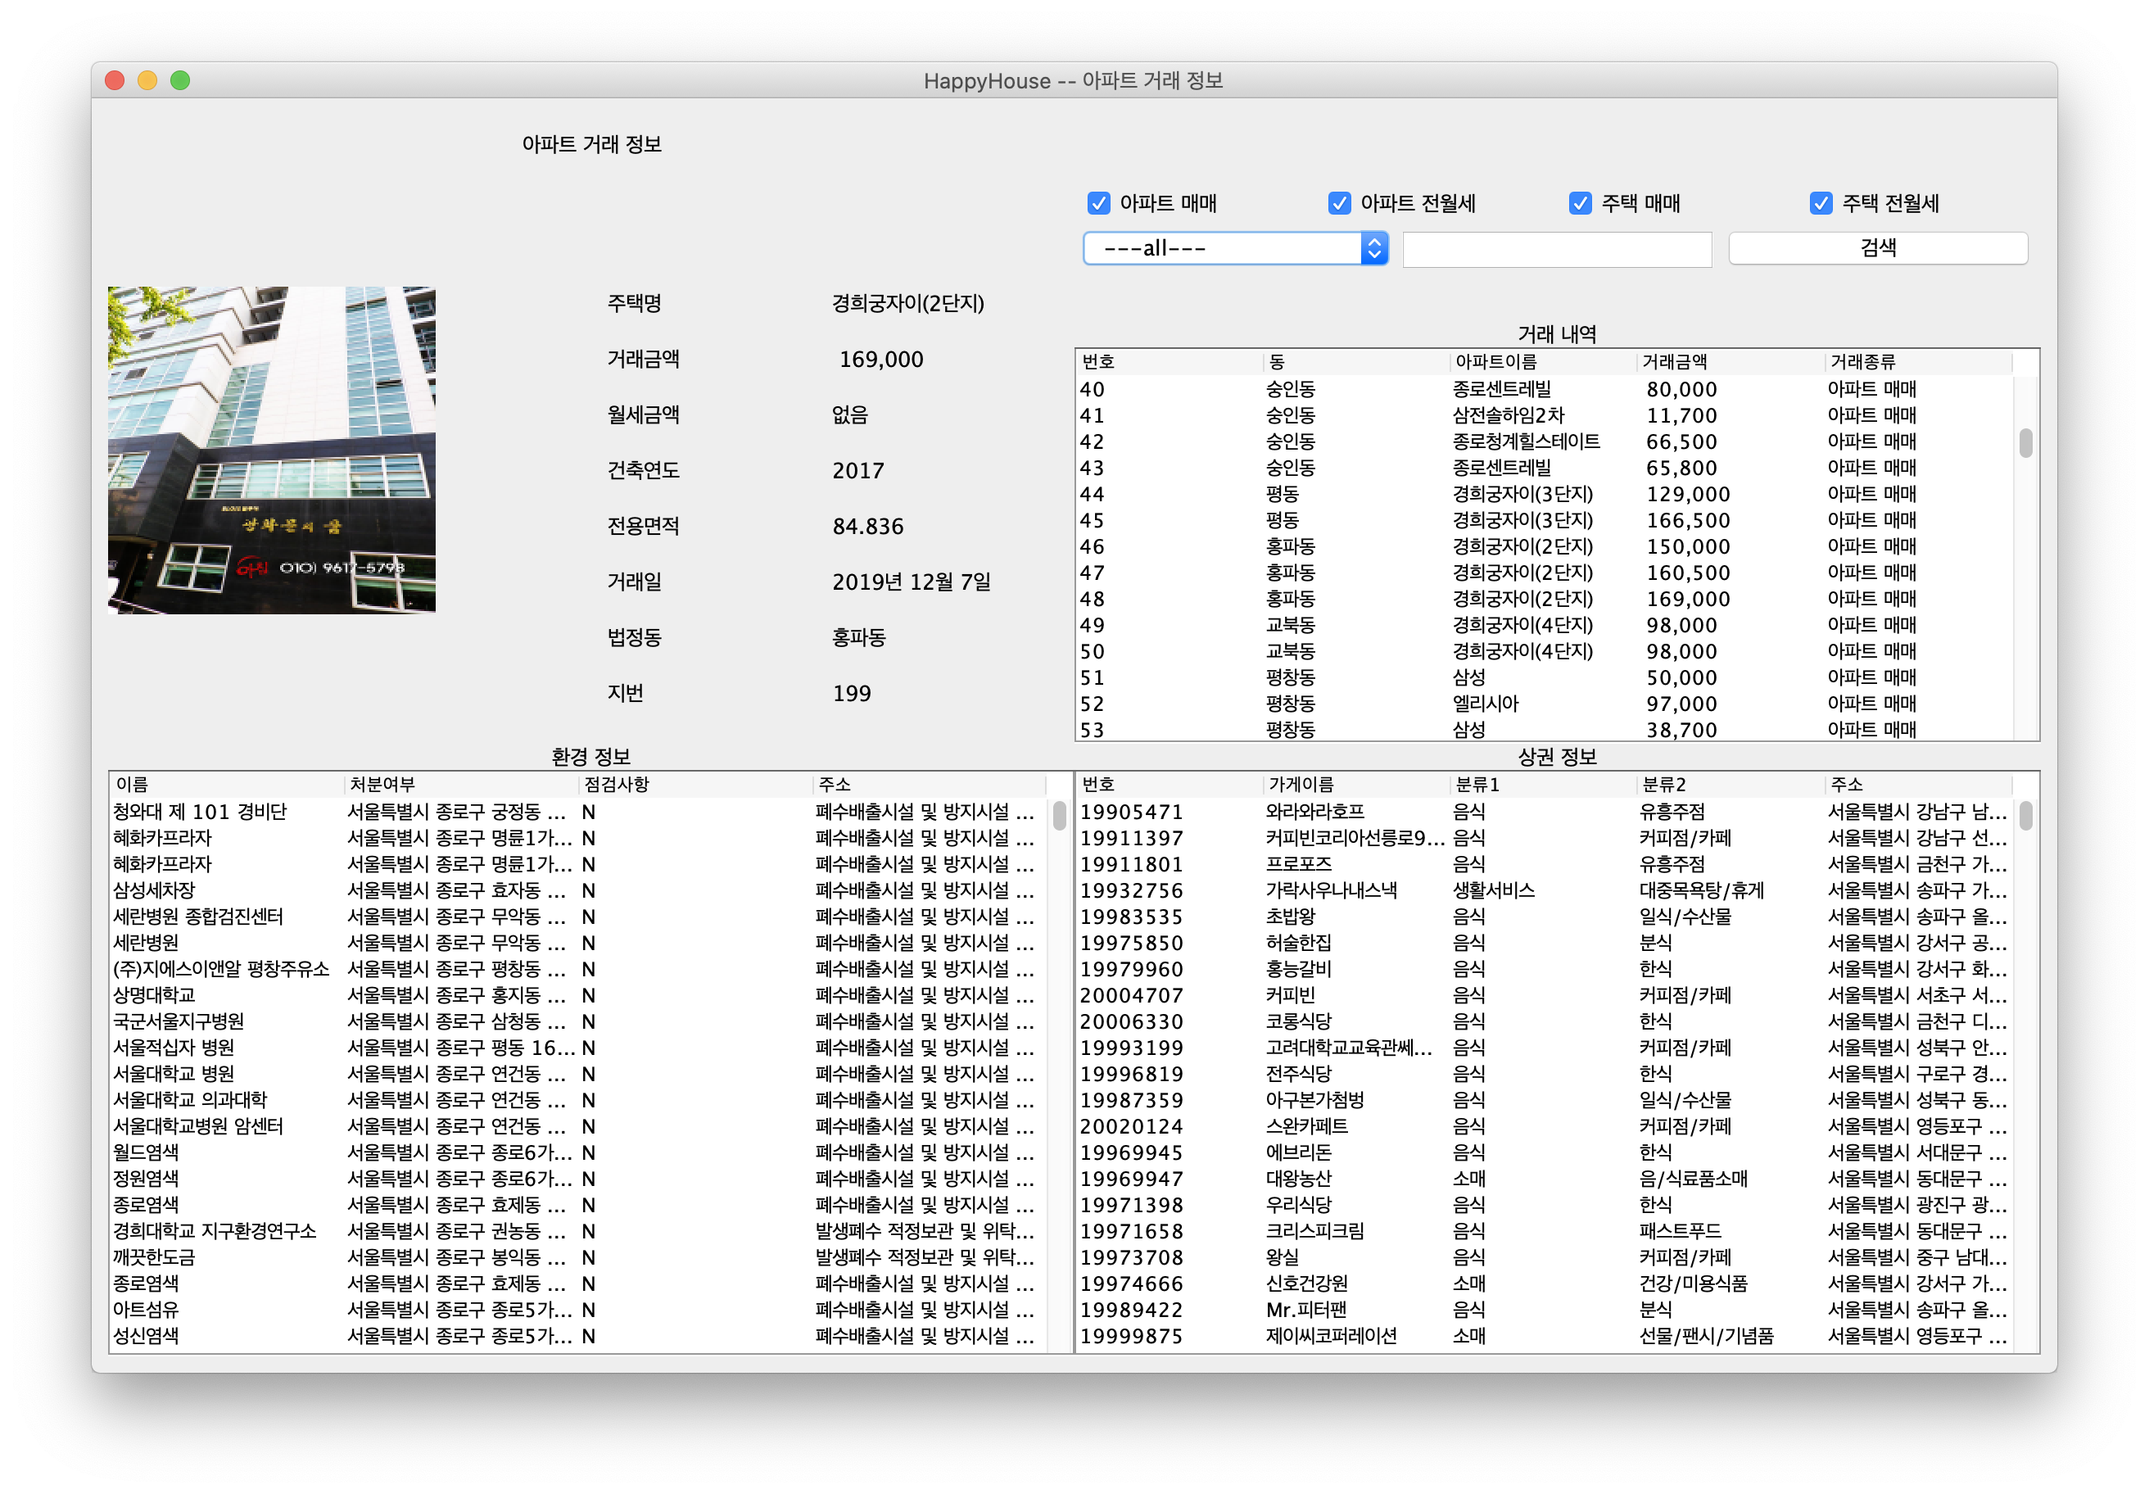Click the green zoom window button
Screen dimensions: 2149x1494
click(181, 80)
